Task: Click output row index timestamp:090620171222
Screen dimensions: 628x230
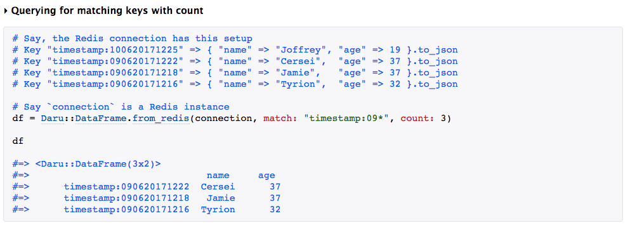Action: point(127,187)
